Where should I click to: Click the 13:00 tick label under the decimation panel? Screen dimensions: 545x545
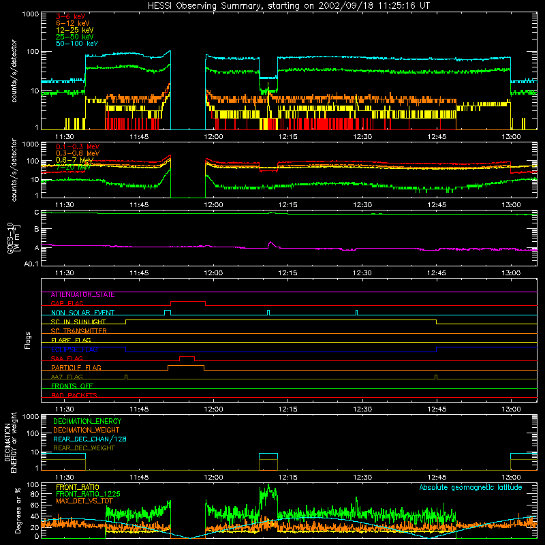[x=511, y=478]
